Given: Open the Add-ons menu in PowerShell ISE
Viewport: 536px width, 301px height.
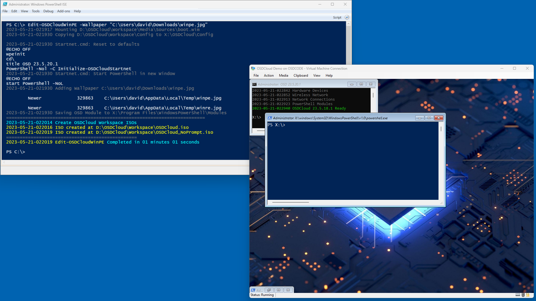Looking at the screenshot, I should click(63, 11).
